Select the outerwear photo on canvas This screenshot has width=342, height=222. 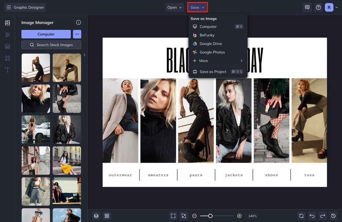pos(120,120)
